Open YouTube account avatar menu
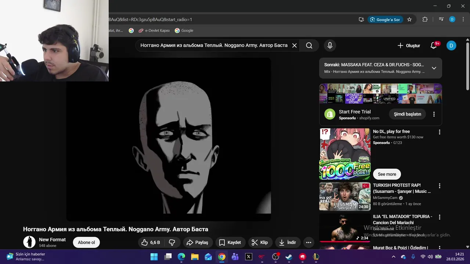470x264 pixels. pos(451,45)
